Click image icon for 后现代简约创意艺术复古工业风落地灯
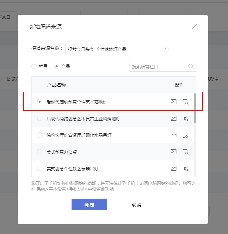 click(x=173, y=118)
